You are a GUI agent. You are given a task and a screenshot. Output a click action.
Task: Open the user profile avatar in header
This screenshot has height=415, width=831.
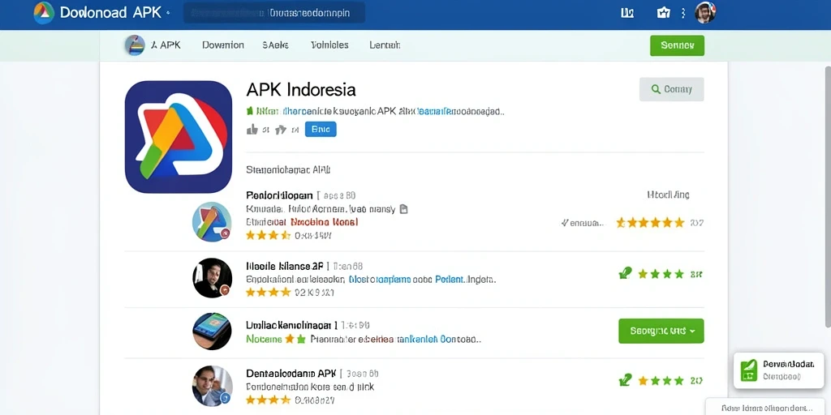705,13
